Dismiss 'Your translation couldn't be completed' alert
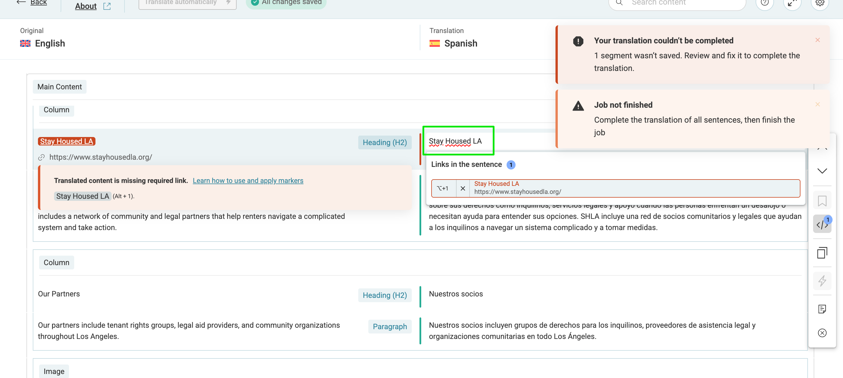This screenshot has height=378, width=843. pos(817,40)
